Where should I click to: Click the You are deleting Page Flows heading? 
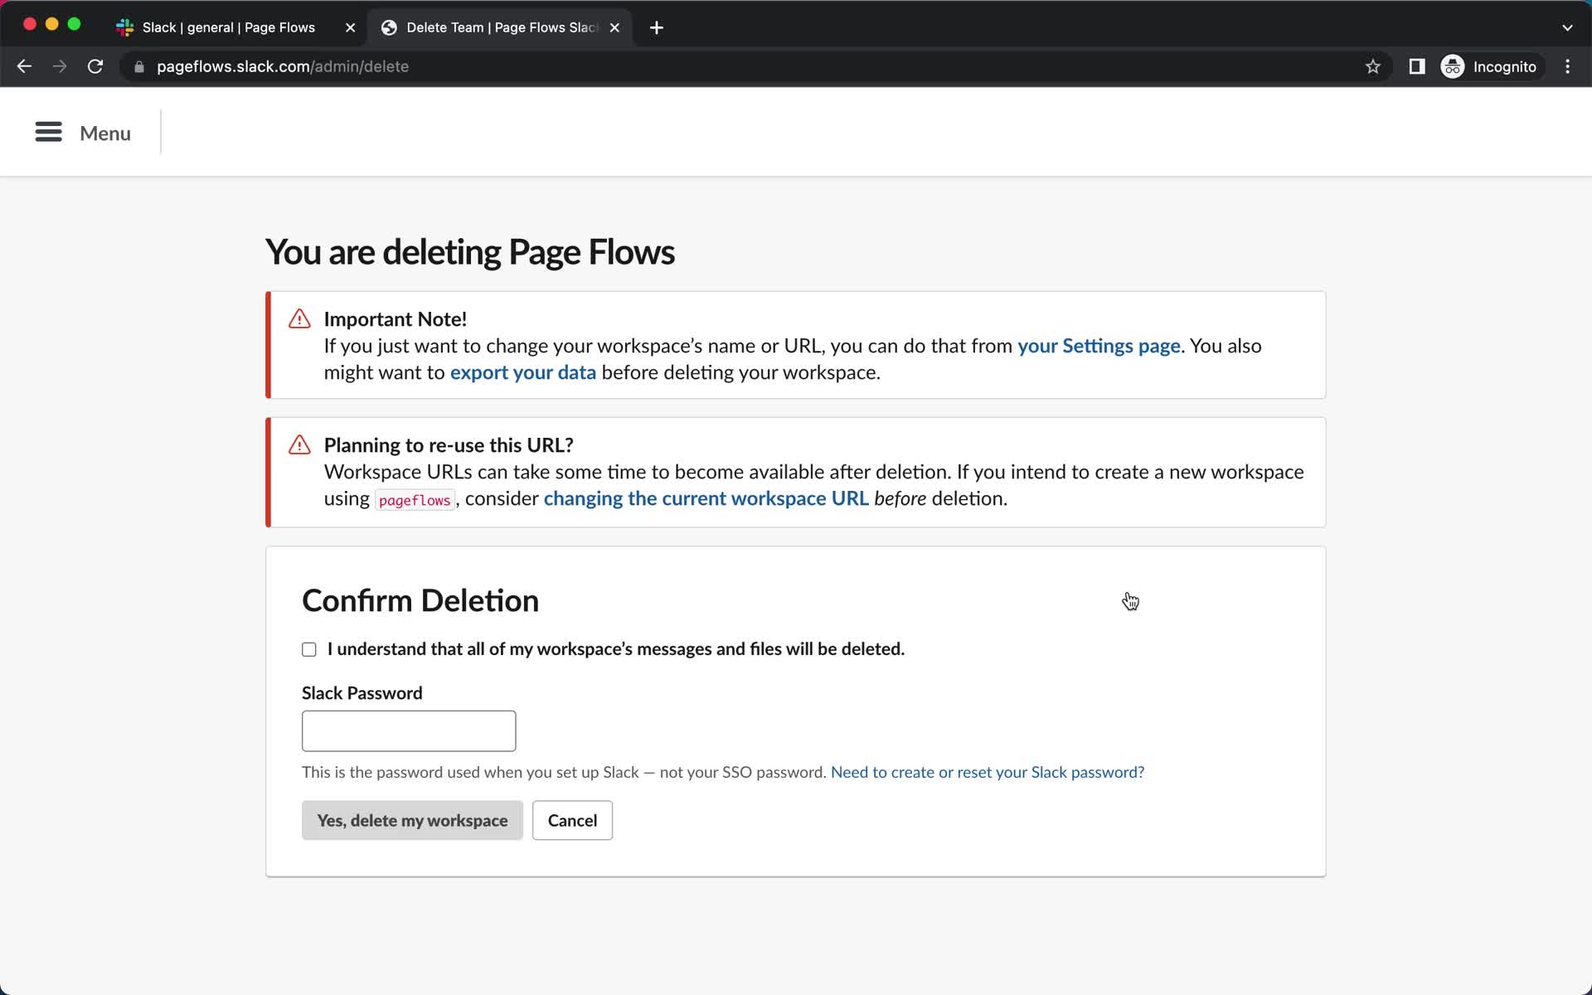(x=470, y=252)
